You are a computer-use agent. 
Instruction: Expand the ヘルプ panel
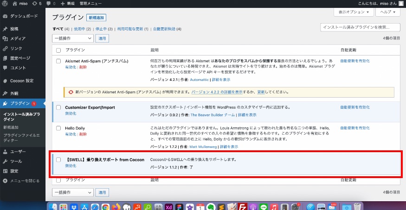[x=387, y=12]
